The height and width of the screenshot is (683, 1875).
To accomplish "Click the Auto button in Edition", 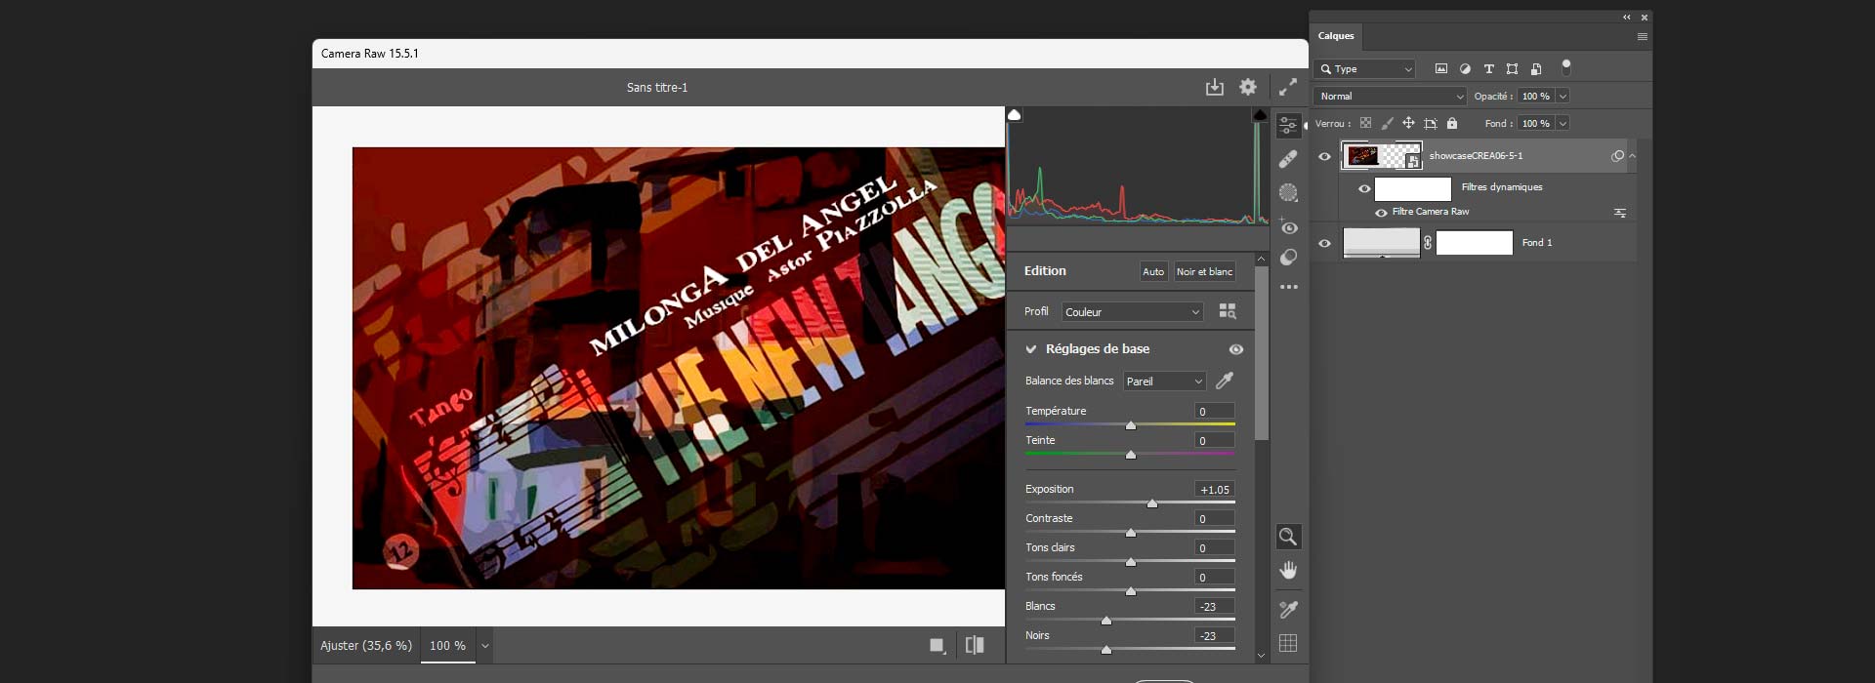I will point(1153,271).
